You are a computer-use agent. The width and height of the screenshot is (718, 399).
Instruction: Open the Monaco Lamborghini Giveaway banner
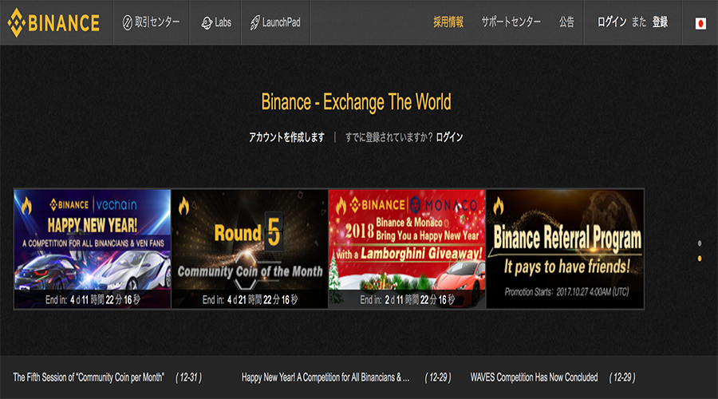click(407, 249)
